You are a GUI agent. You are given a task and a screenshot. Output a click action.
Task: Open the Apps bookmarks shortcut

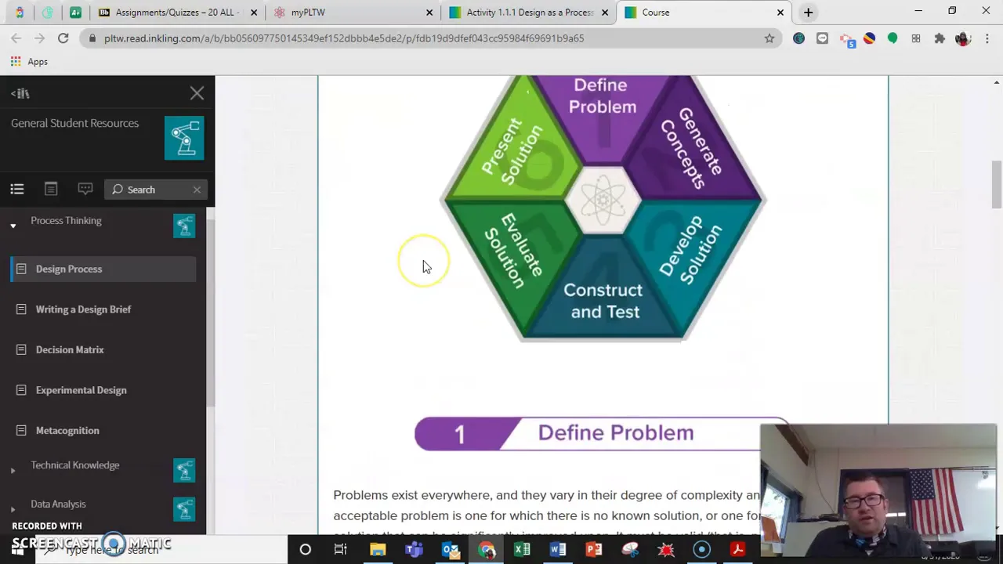(x=28, y=62)
